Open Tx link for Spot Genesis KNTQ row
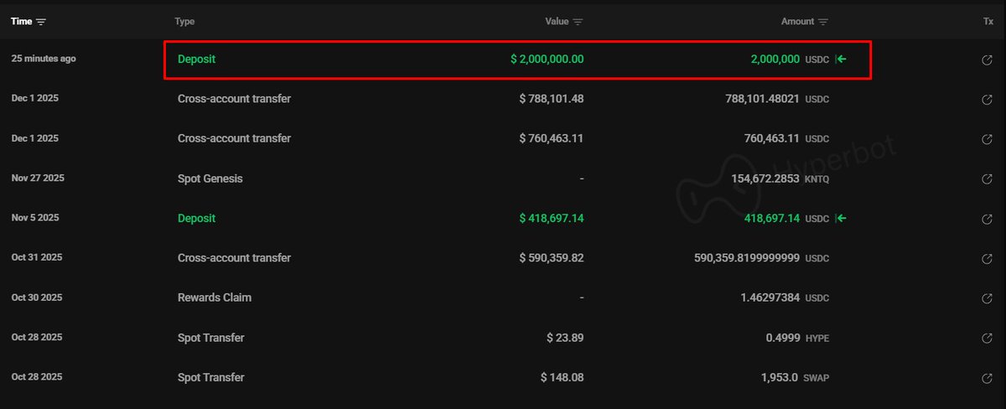The width and height of the screenshot is (1006, 409). click(x=987, y=179)
